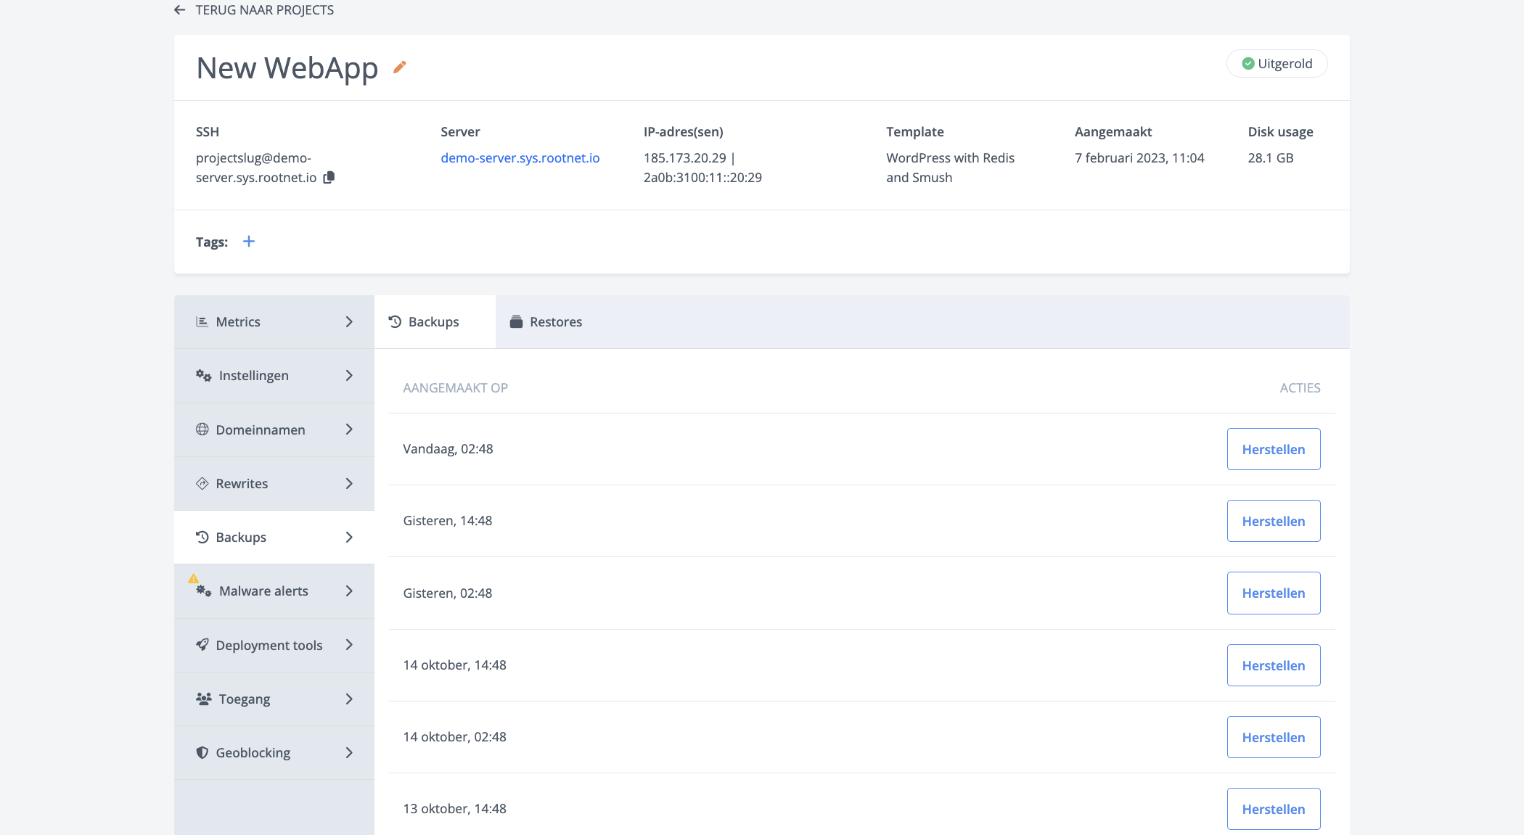Image resolution: width=1524 pixels, height=835 pixels.
Task: Go back via TERUG NAAR PROJECTS arrow
Action: coord(179,9)
